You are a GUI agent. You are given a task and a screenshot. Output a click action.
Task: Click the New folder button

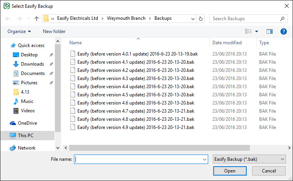pyautogui.click(x=54, y=31)
